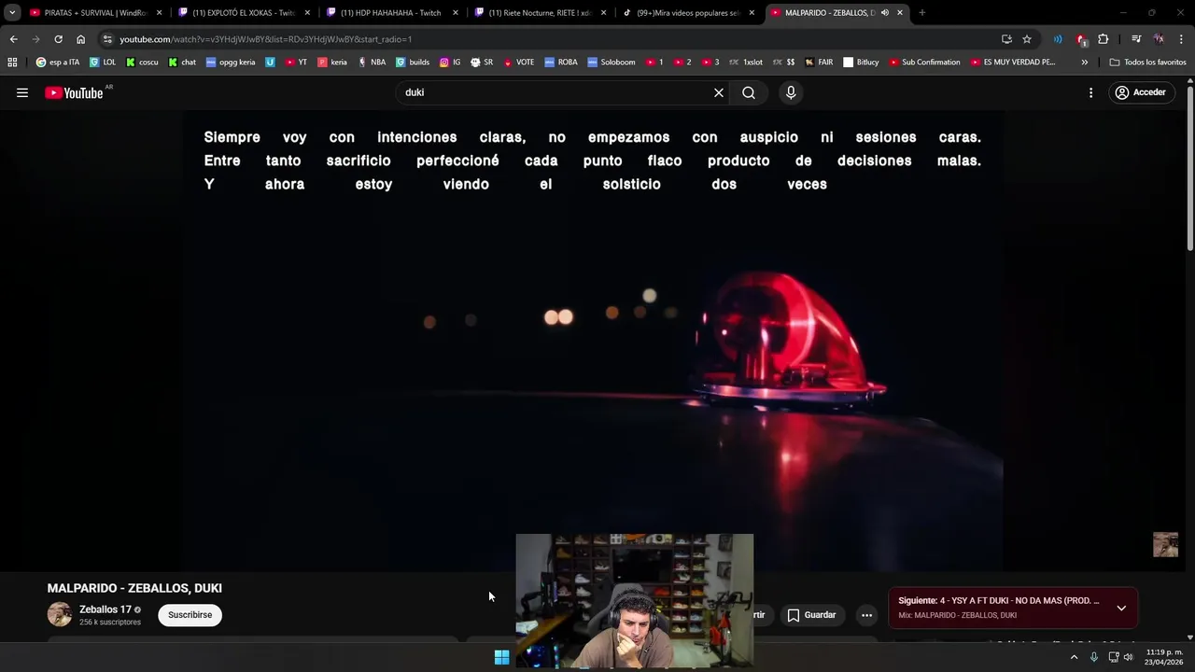Open more actions ellipsis beside Guardar
Viewport: 1195px width, 672px height.
coord(866,615)
